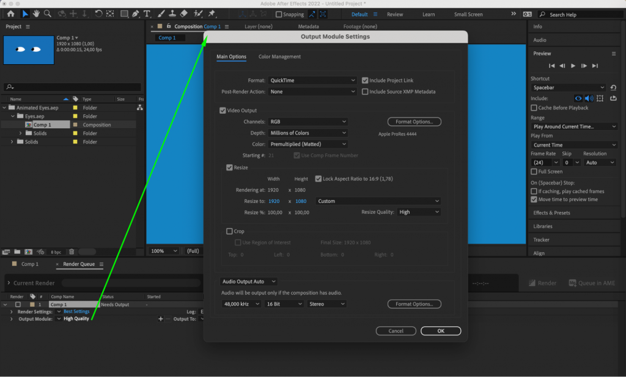Select the Clone Stamp tool
626x377 pixels.
[172, 13]
